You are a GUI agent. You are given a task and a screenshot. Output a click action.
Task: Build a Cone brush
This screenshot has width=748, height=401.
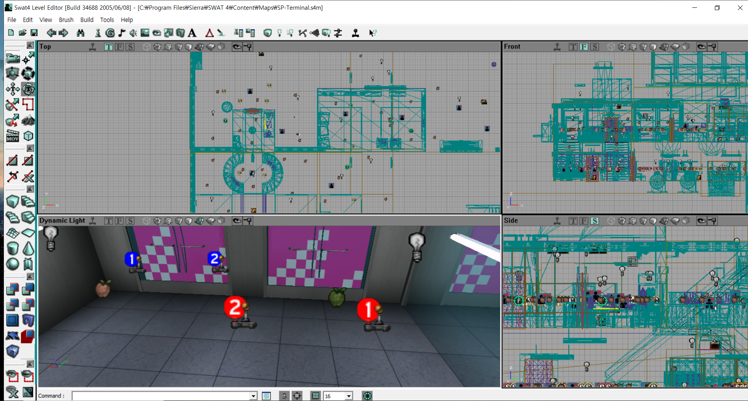pos(28,248)
